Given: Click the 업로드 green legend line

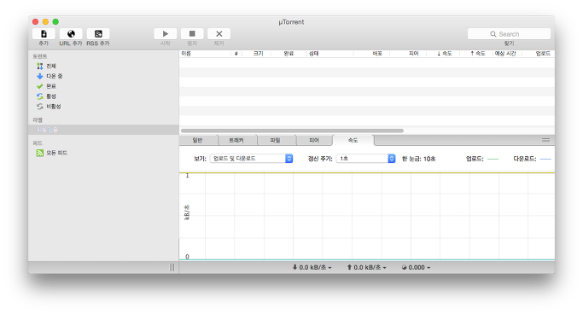Looking at the screenshot, I should pos(493,159).
